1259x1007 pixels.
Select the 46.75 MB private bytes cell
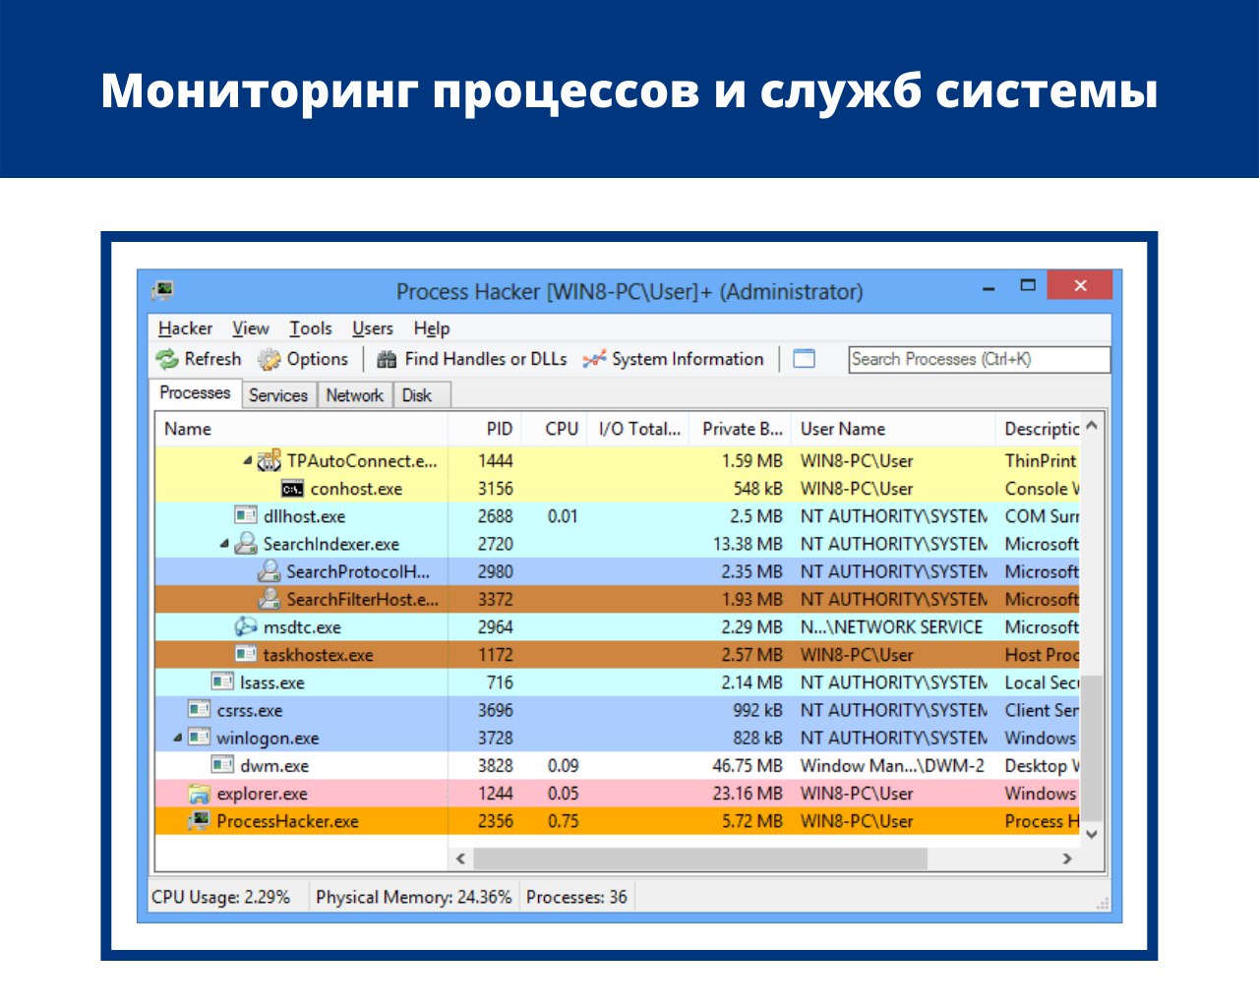748,765
